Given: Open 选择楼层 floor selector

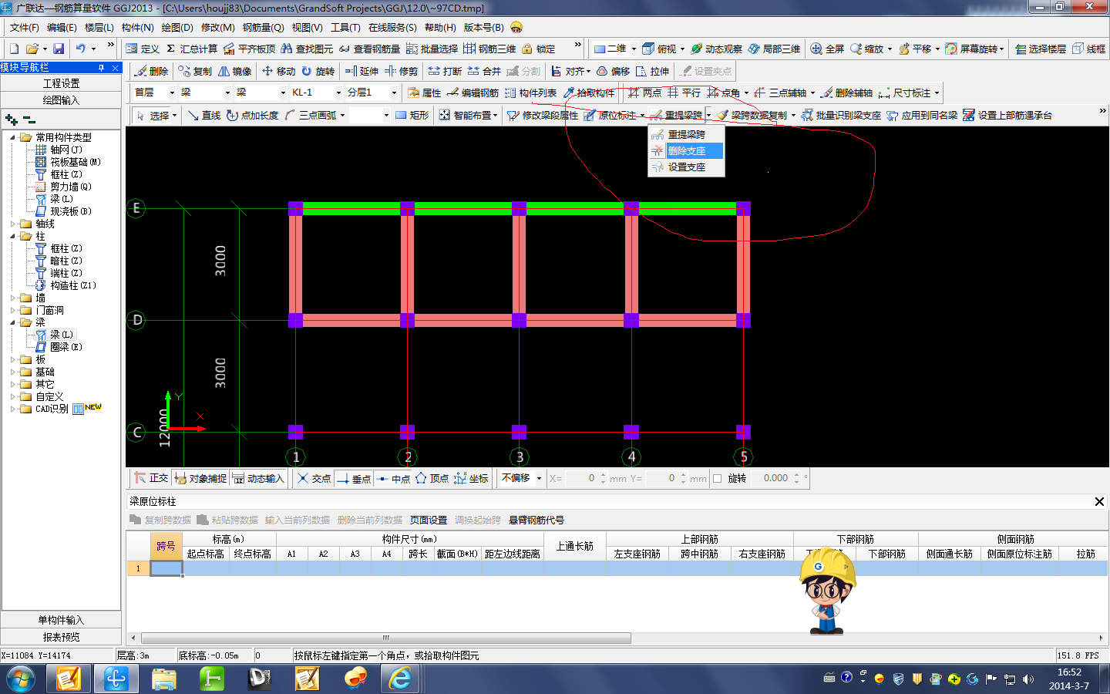Looking at the screenshot, I should point(1041,49).
